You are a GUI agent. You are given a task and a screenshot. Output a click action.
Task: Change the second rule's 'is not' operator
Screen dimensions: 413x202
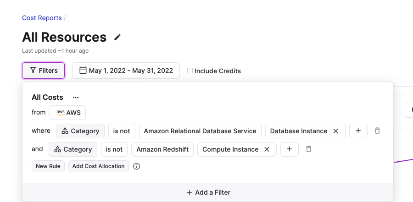(114, 149)
